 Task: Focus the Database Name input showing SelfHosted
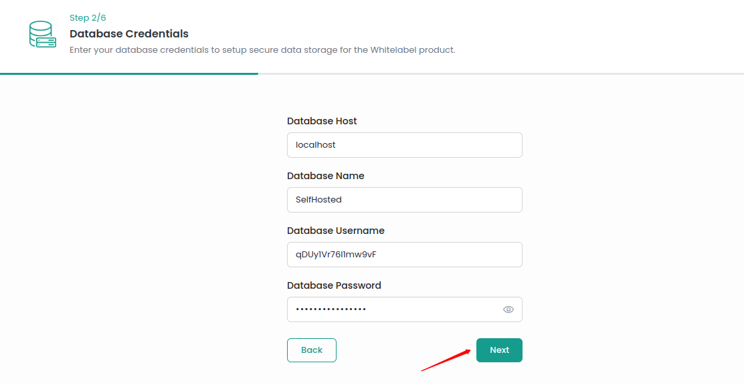(404, 199)
